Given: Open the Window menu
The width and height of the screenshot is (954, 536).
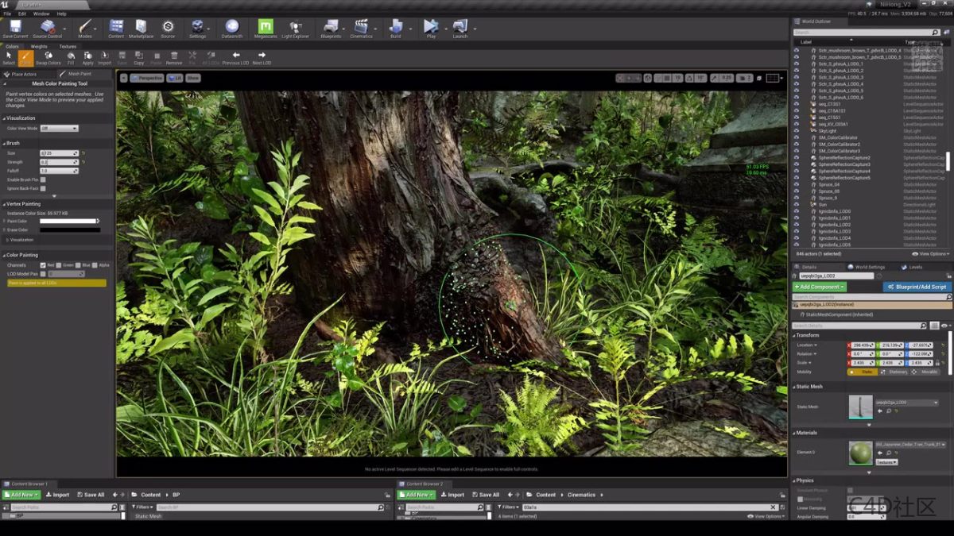Looking at the screenshot, I should 41,13.
